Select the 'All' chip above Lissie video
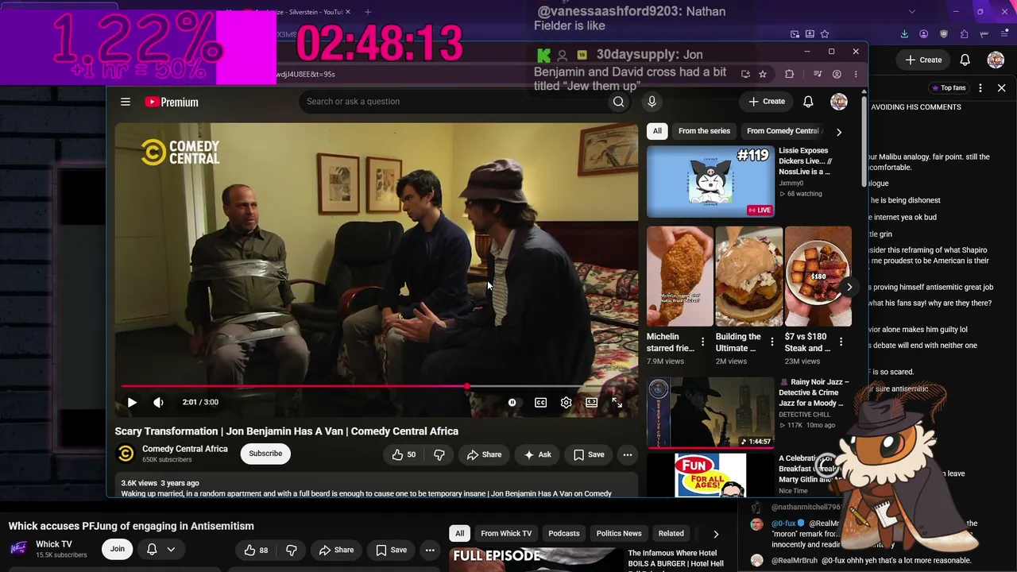Image resolution: width=1017 pixels, height=572 pixels. click(657, 131)
